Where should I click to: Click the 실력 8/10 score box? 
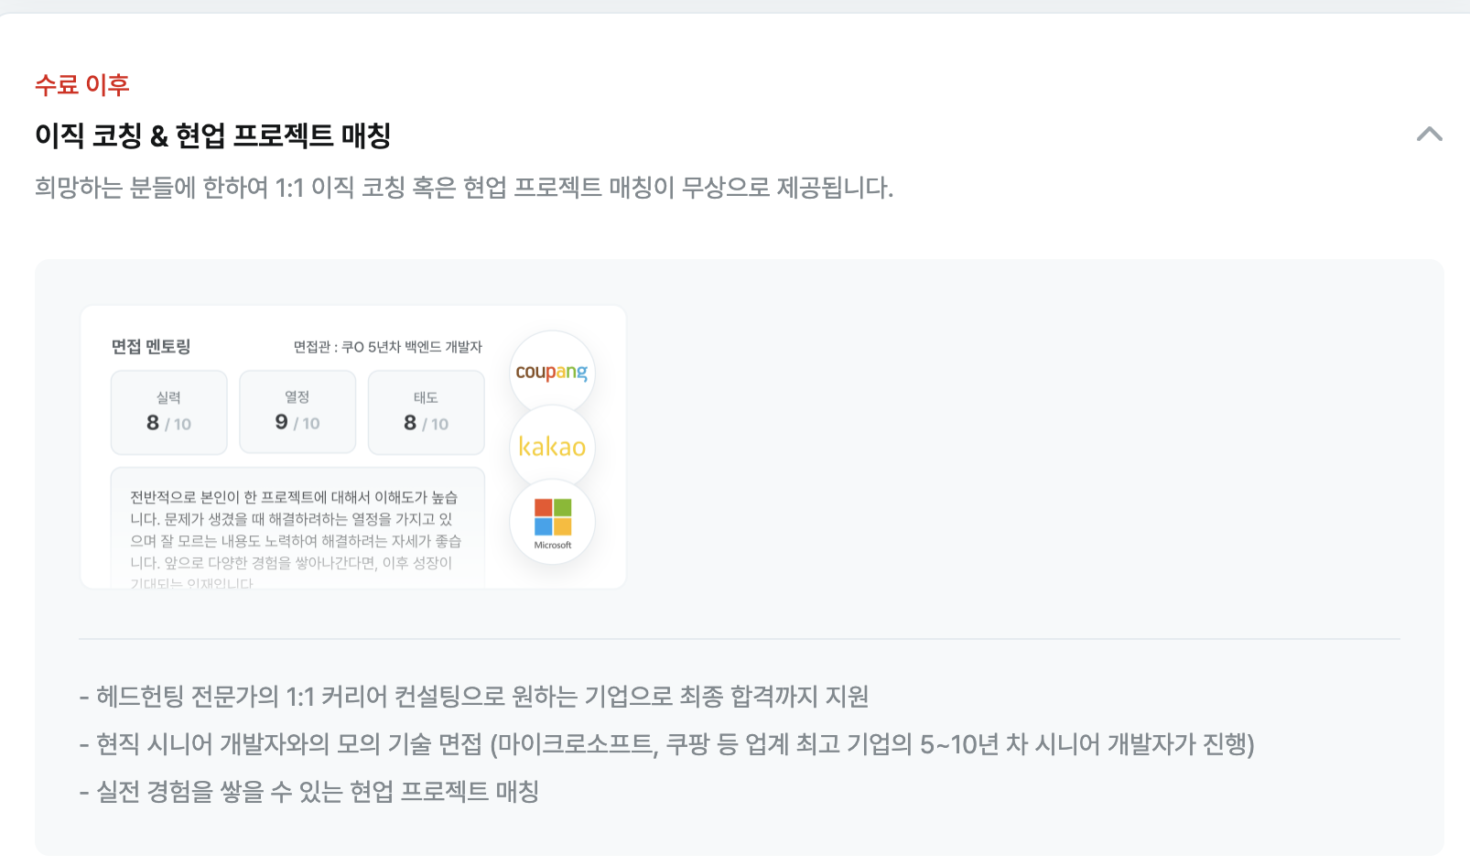tap(169, 412)
